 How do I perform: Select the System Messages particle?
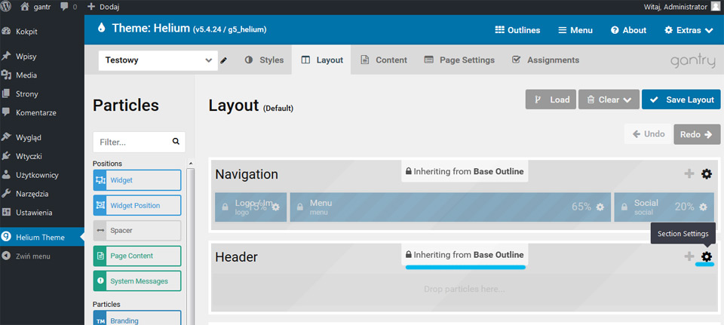coord(137,281)
